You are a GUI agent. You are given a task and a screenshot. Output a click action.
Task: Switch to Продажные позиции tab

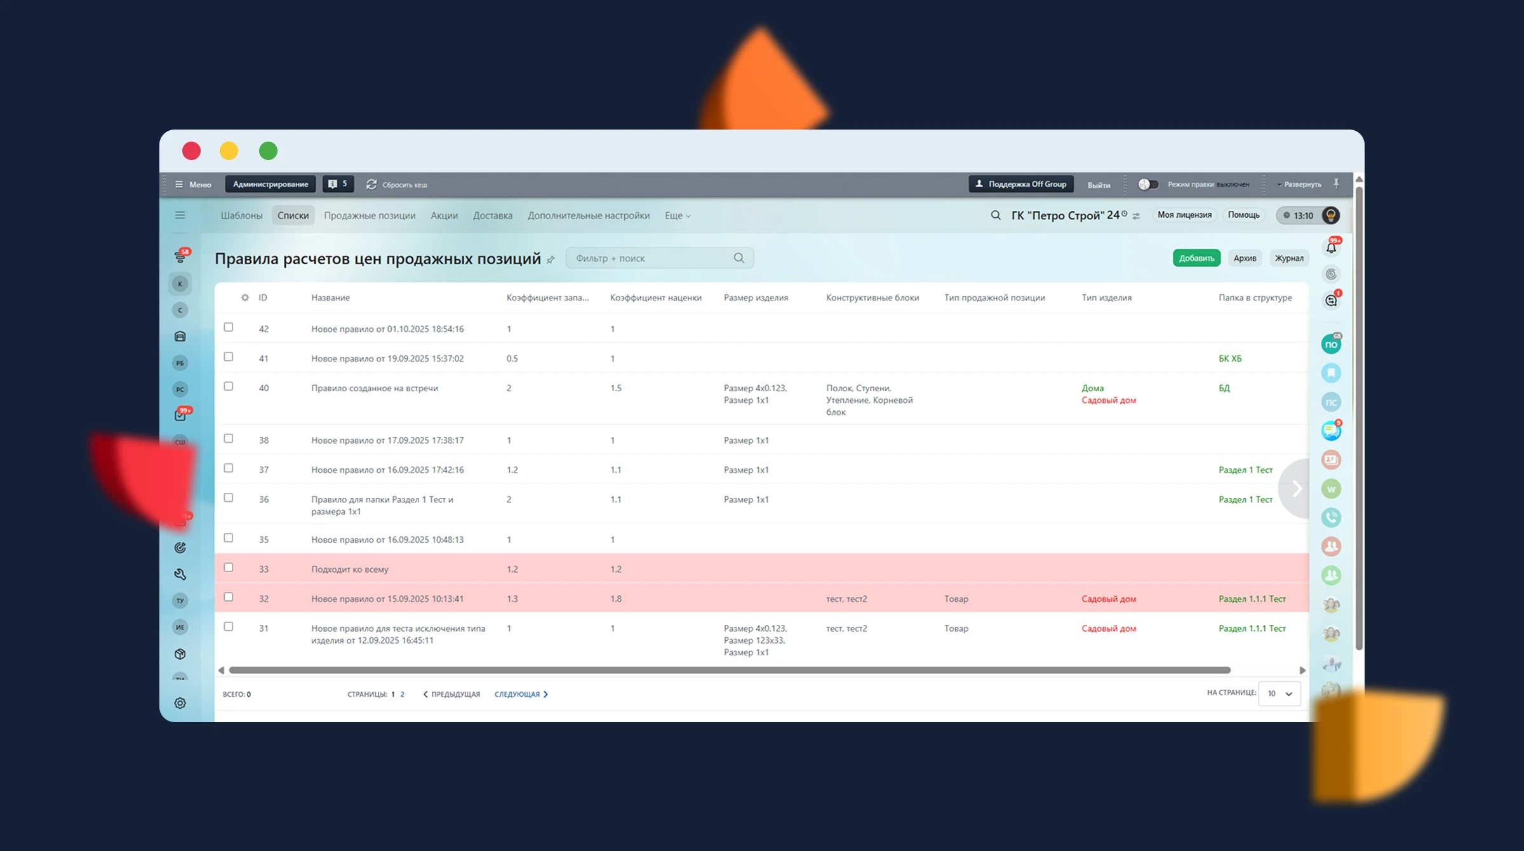click(x=370, y=215)
